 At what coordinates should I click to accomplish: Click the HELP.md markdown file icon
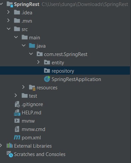[17, 113]
